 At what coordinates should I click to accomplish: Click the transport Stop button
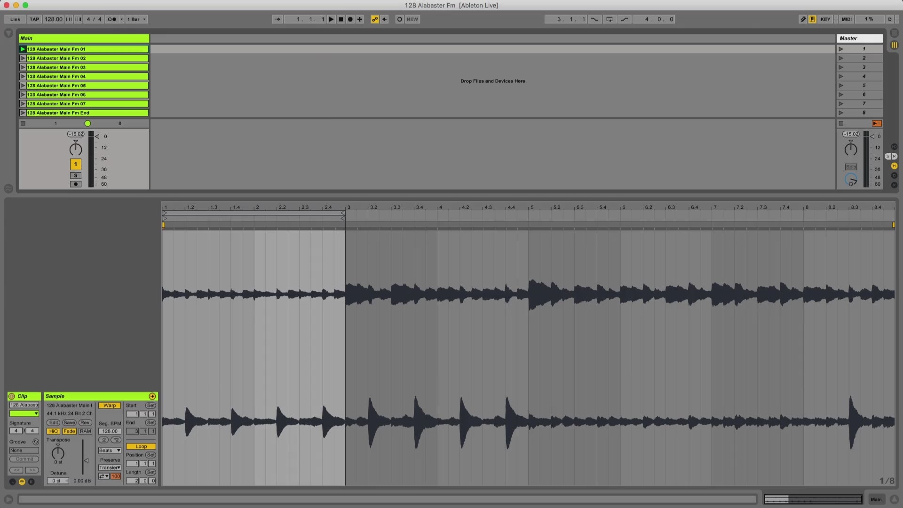click(x=341, y=19)
